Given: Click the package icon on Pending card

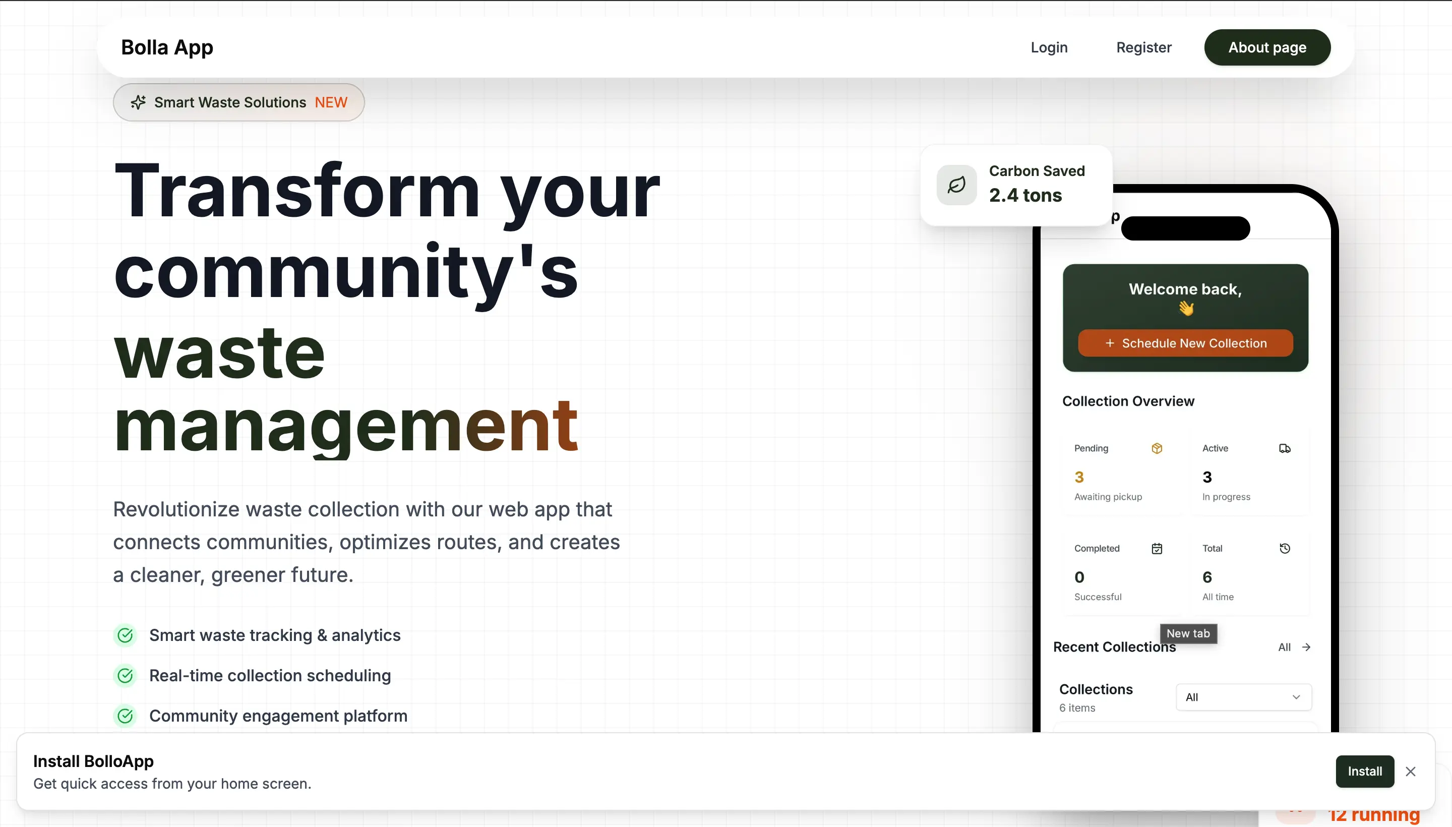Looking at the screenshot, I should tap(1157, 449).
